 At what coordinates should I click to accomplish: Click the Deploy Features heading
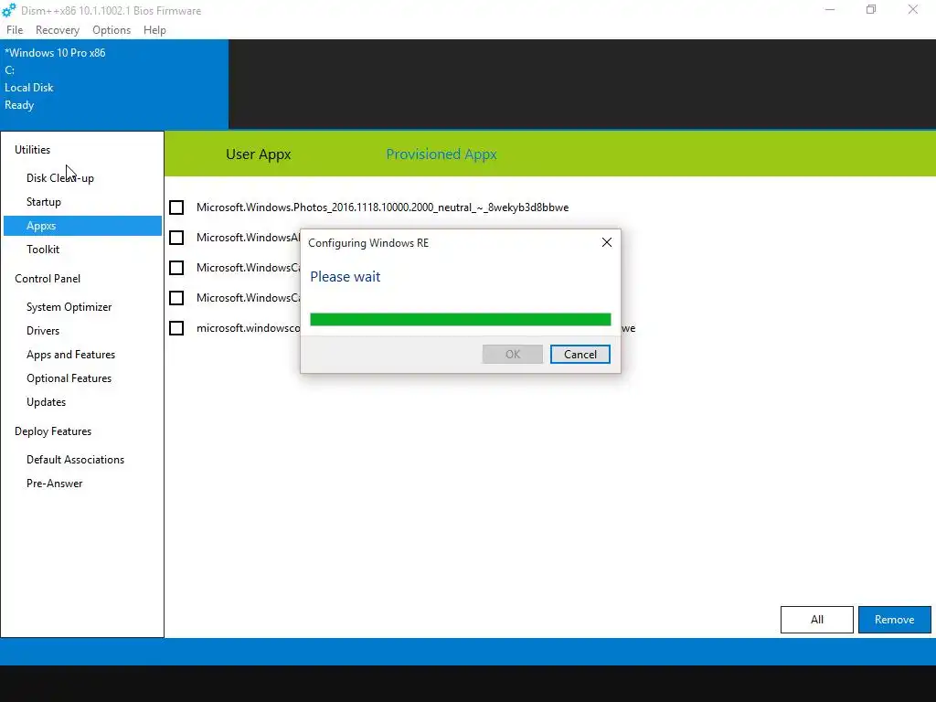[52, 431]
